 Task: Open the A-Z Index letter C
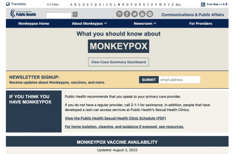pos(79,4)
